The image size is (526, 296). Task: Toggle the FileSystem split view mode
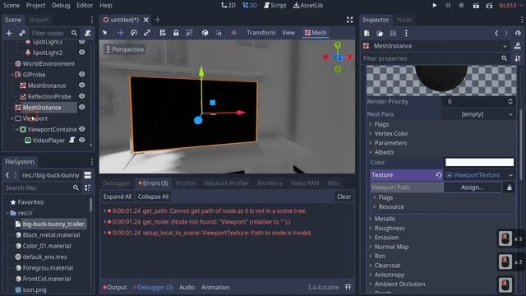88,175
